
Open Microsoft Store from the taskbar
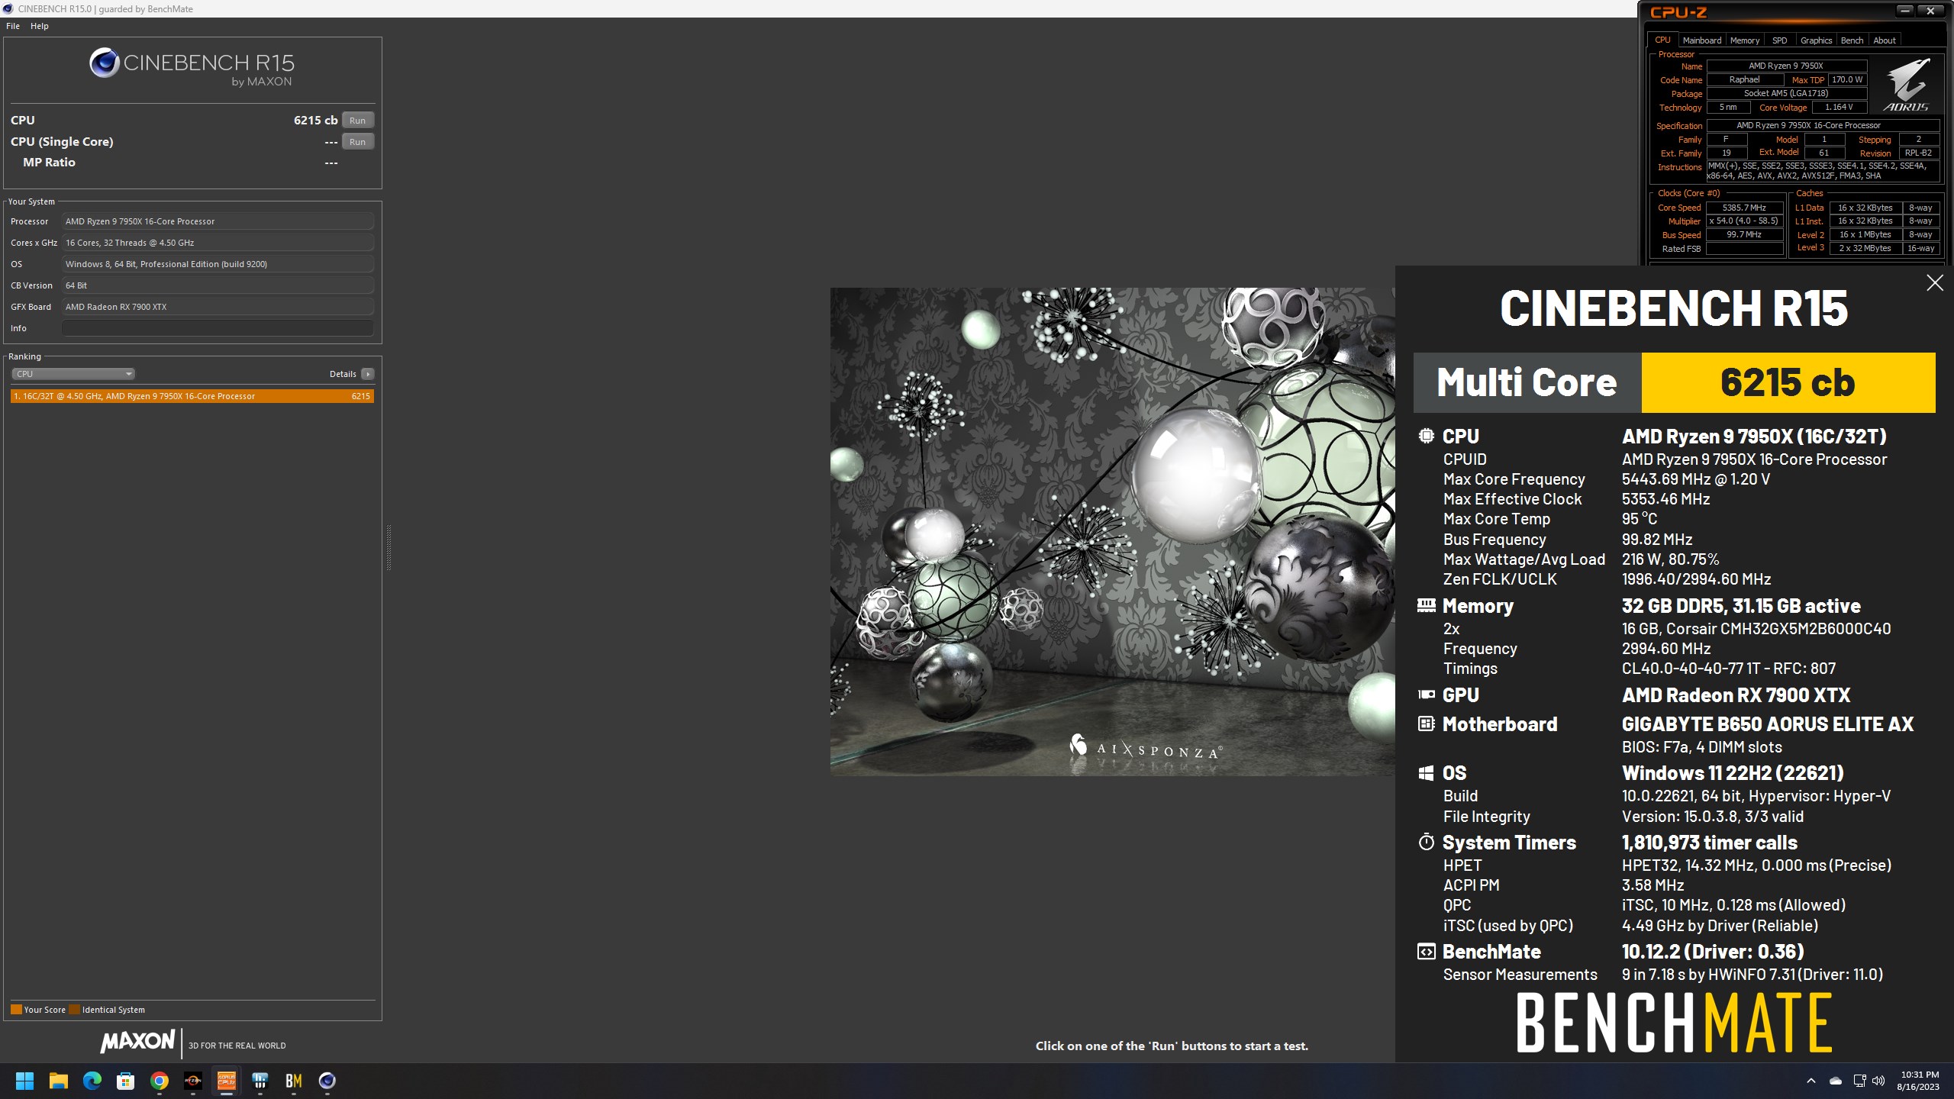[125, 1081]
